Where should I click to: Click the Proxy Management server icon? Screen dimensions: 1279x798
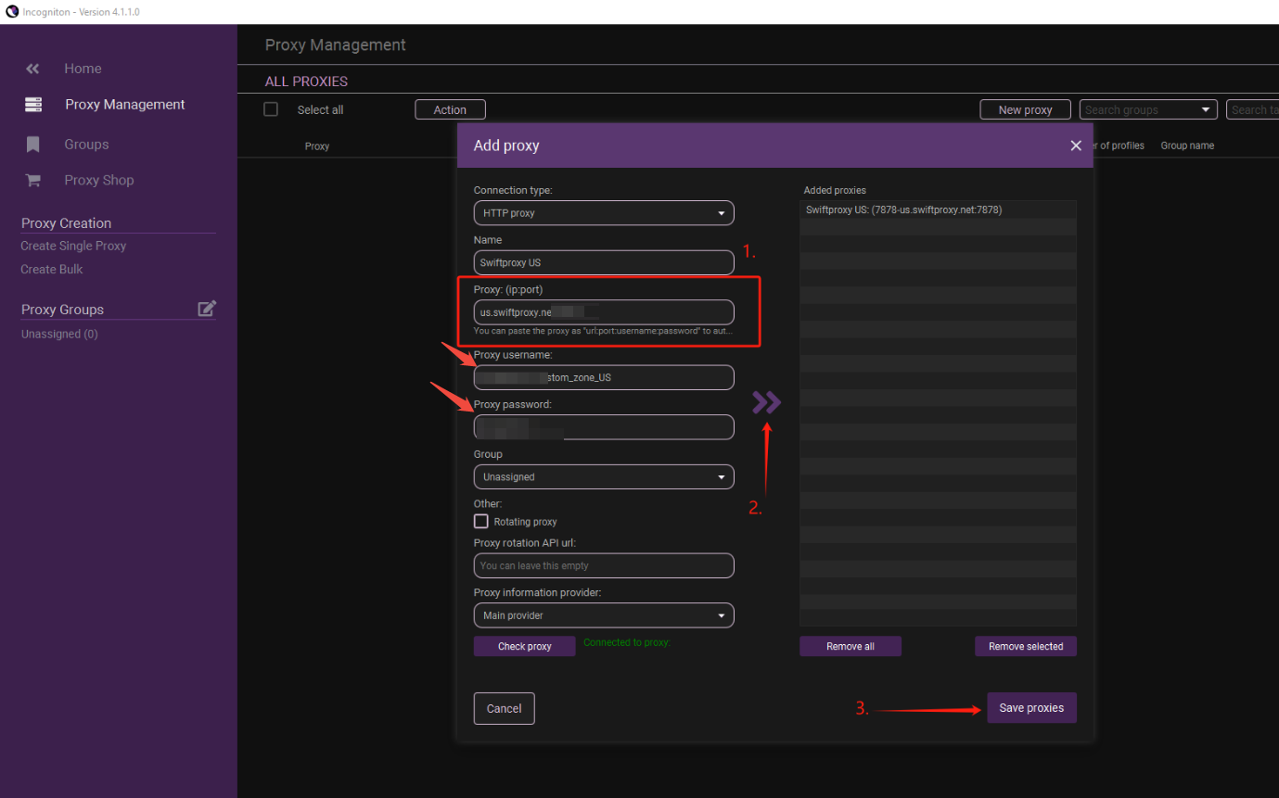coord(33,105)
